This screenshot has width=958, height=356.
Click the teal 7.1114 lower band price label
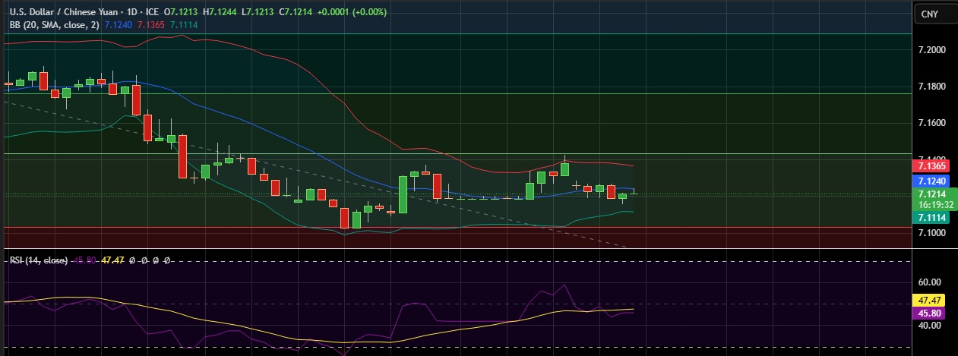931,218
